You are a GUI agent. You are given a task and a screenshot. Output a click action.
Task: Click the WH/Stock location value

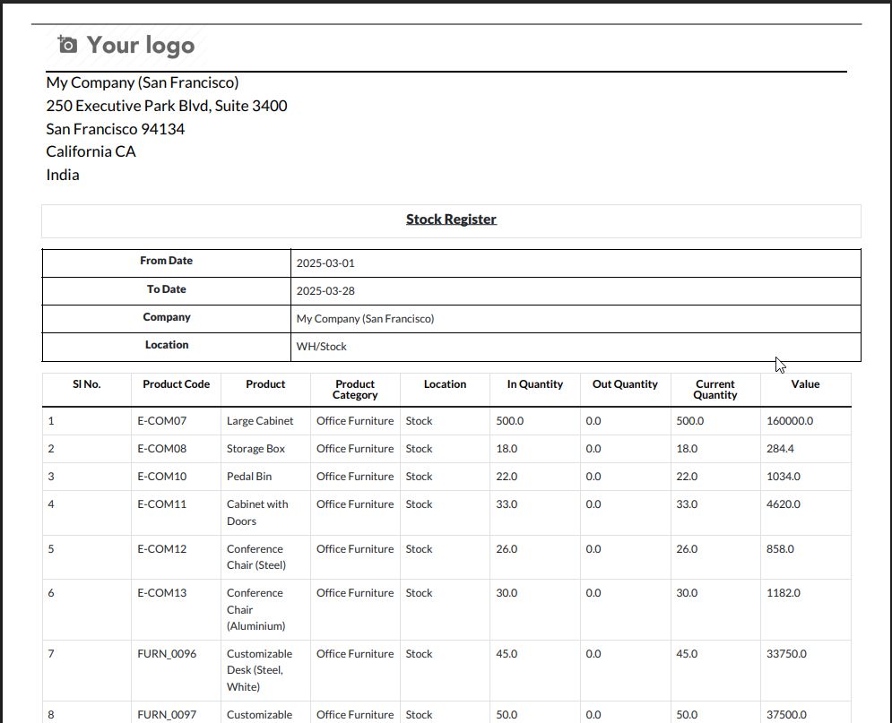[321, 347]
